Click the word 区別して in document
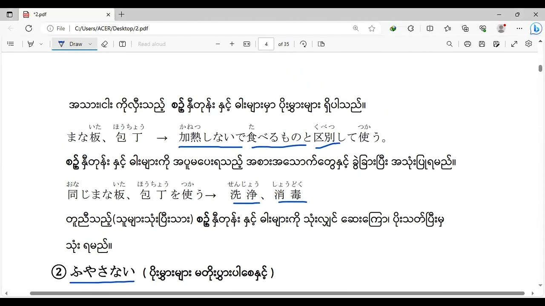This screenshot has width=545, height=306. click(x=336, y=137)
